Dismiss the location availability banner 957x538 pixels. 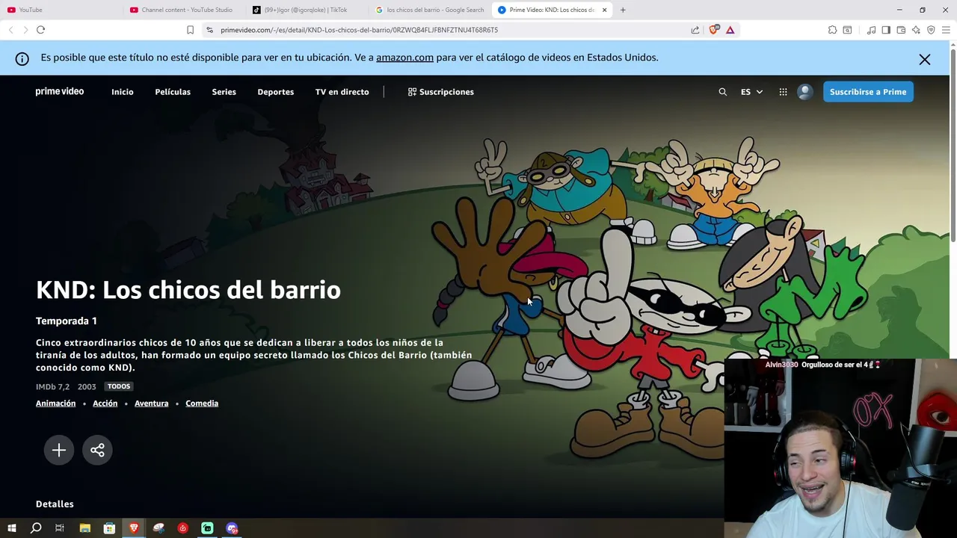click(x=925, y=60)
